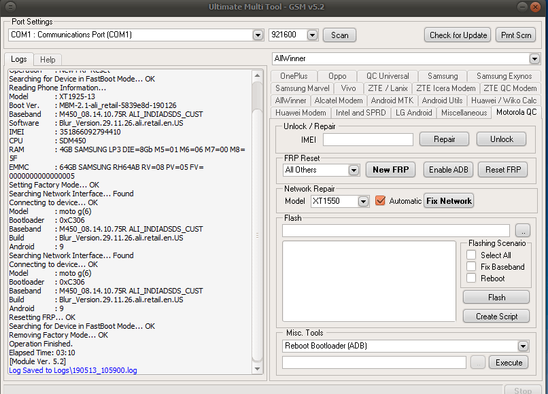Select the Logs tab
Screen dimensions: 548x394
(19, 59)
